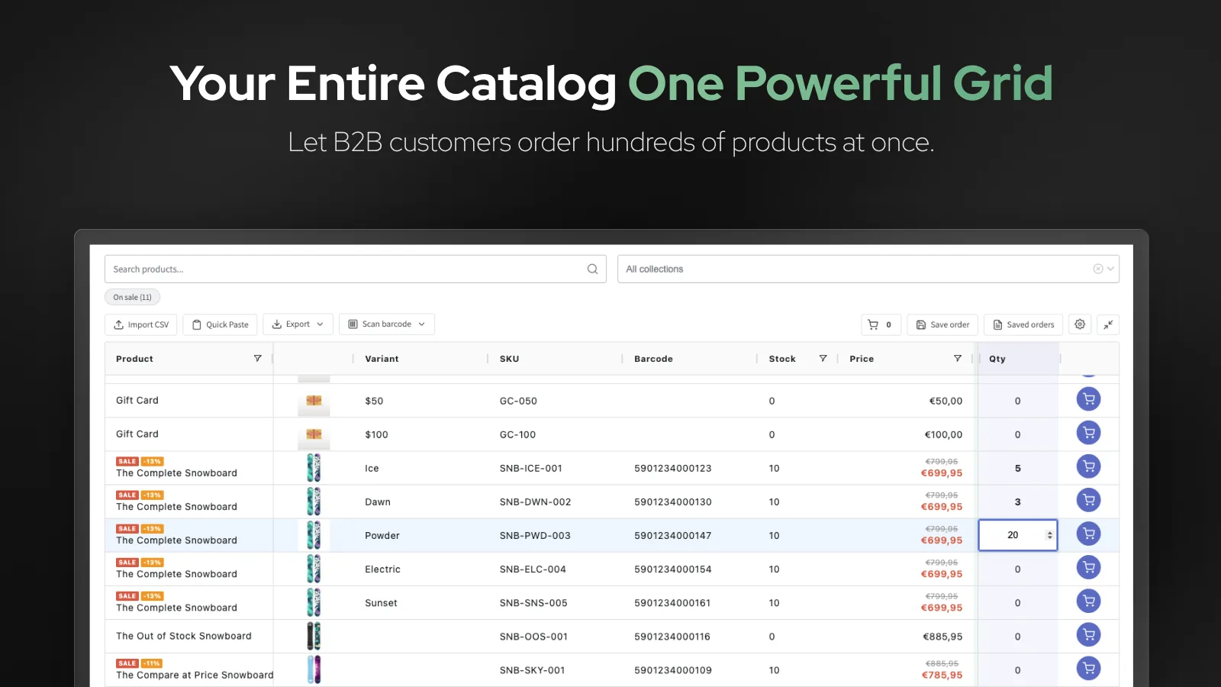Add Ice snowboard to cart
The width and height of the screenshot is (1221, 687).
(1089, 466)
